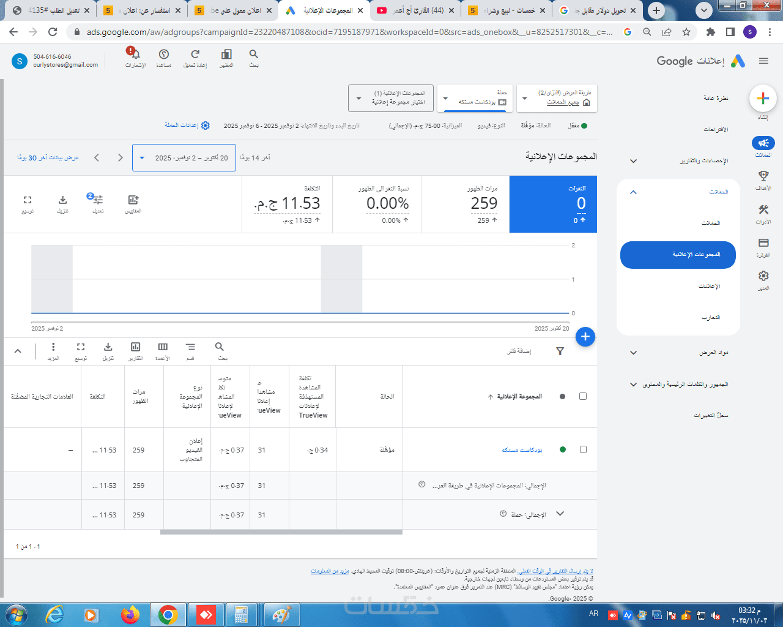Open Paint from the taskbar

(x=281, y=615)
